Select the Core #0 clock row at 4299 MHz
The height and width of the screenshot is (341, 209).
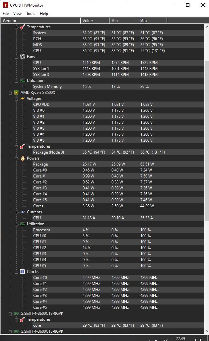tap(118, 278)
